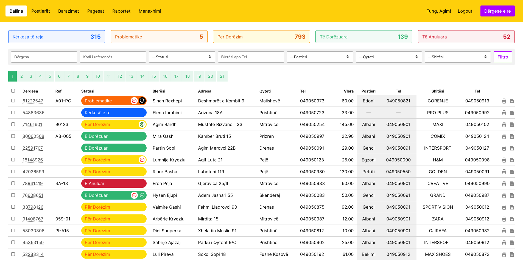Image resolution: width=523 pixels, height=263 pixels.
Task: Focus the Kodi i referencës field
Action: pyautogui.click(x=113, y=57)
